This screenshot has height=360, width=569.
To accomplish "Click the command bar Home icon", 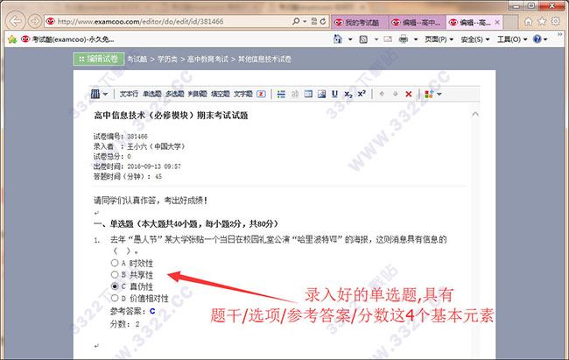I will click(x=338, y=39).
